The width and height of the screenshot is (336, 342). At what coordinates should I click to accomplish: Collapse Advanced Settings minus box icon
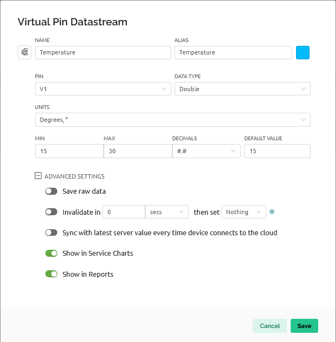pyautogui.click(x=38, y=176)
